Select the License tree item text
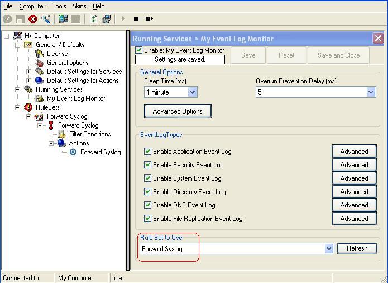388x283 pixels. coord(58,54)
